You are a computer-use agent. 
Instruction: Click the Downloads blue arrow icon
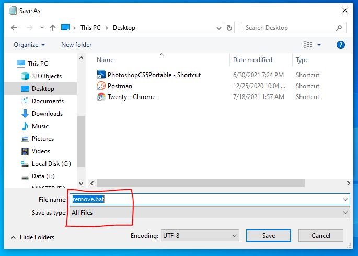tap(25, 114)
